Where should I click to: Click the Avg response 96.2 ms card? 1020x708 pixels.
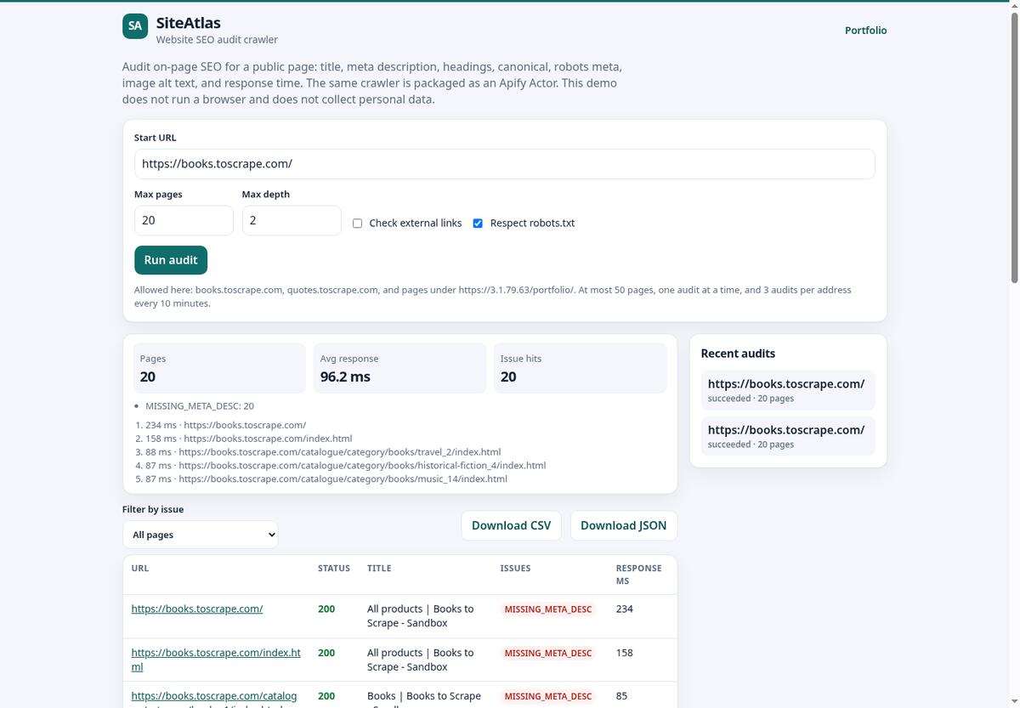399,368
